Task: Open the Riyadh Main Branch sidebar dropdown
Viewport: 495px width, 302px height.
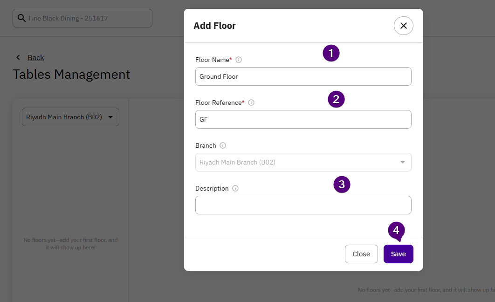Action: click(x=70, y=117)
